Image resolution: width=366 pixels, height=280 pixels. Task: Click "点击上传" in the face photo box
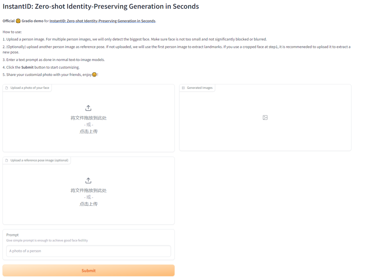[88, 132]
